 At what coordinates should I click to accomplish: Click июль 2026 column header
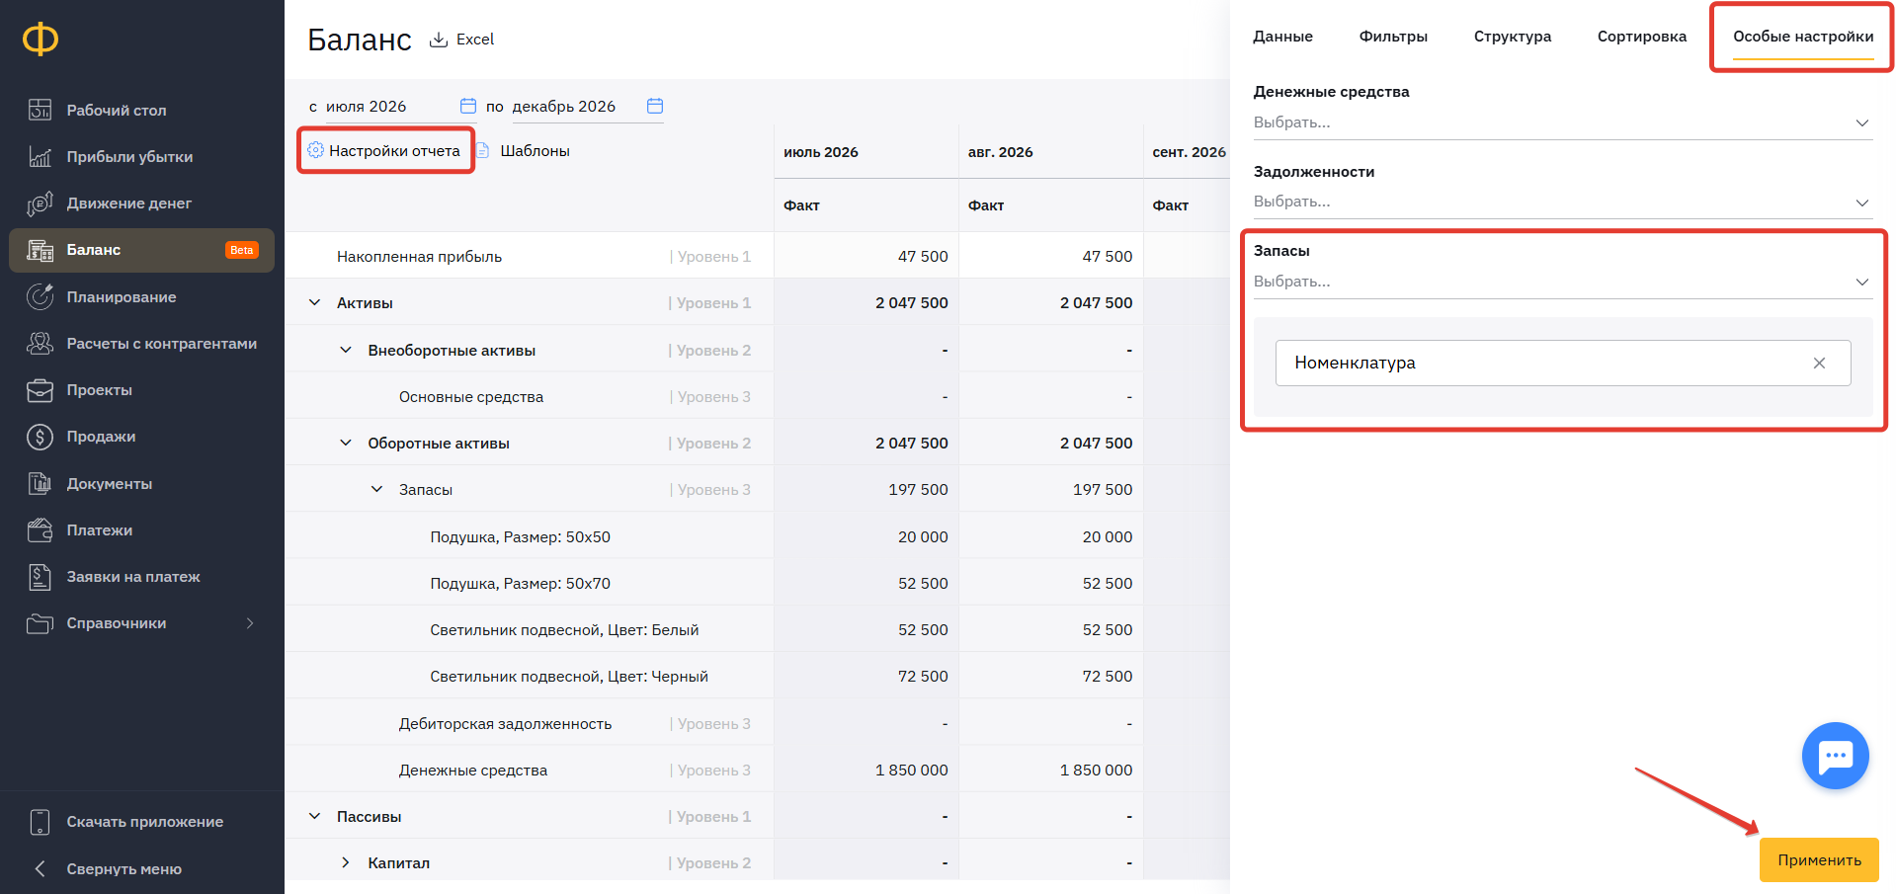[x=821, y=152]
